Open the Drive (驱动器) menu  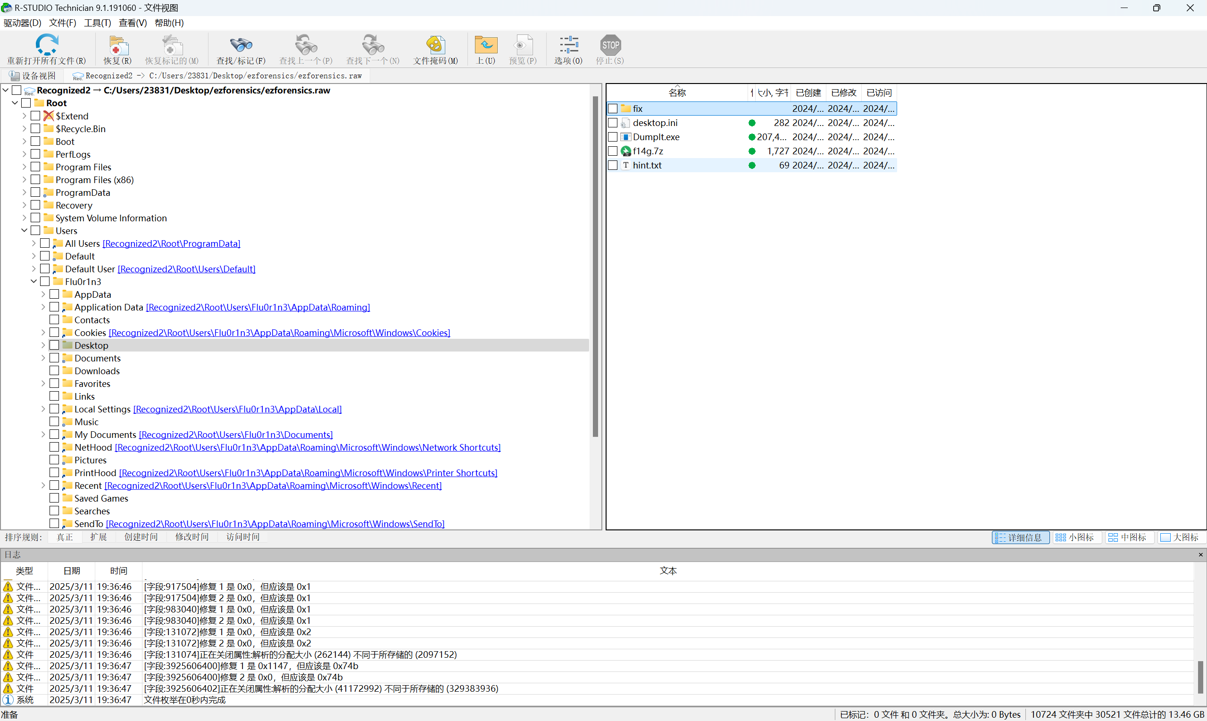click(x=22, y=23)
